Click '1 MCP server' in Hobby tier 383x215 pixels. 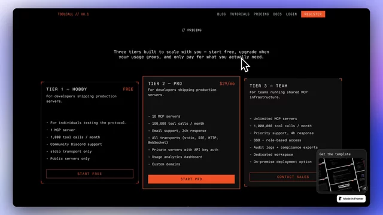[x=61, y=130]
